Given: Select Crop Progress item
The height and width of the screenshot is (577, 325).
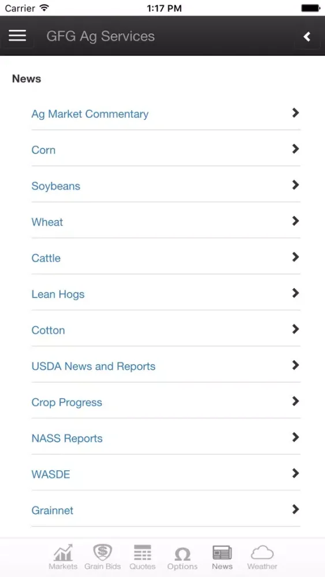Looking at the screenshot, I should point(66,403).
